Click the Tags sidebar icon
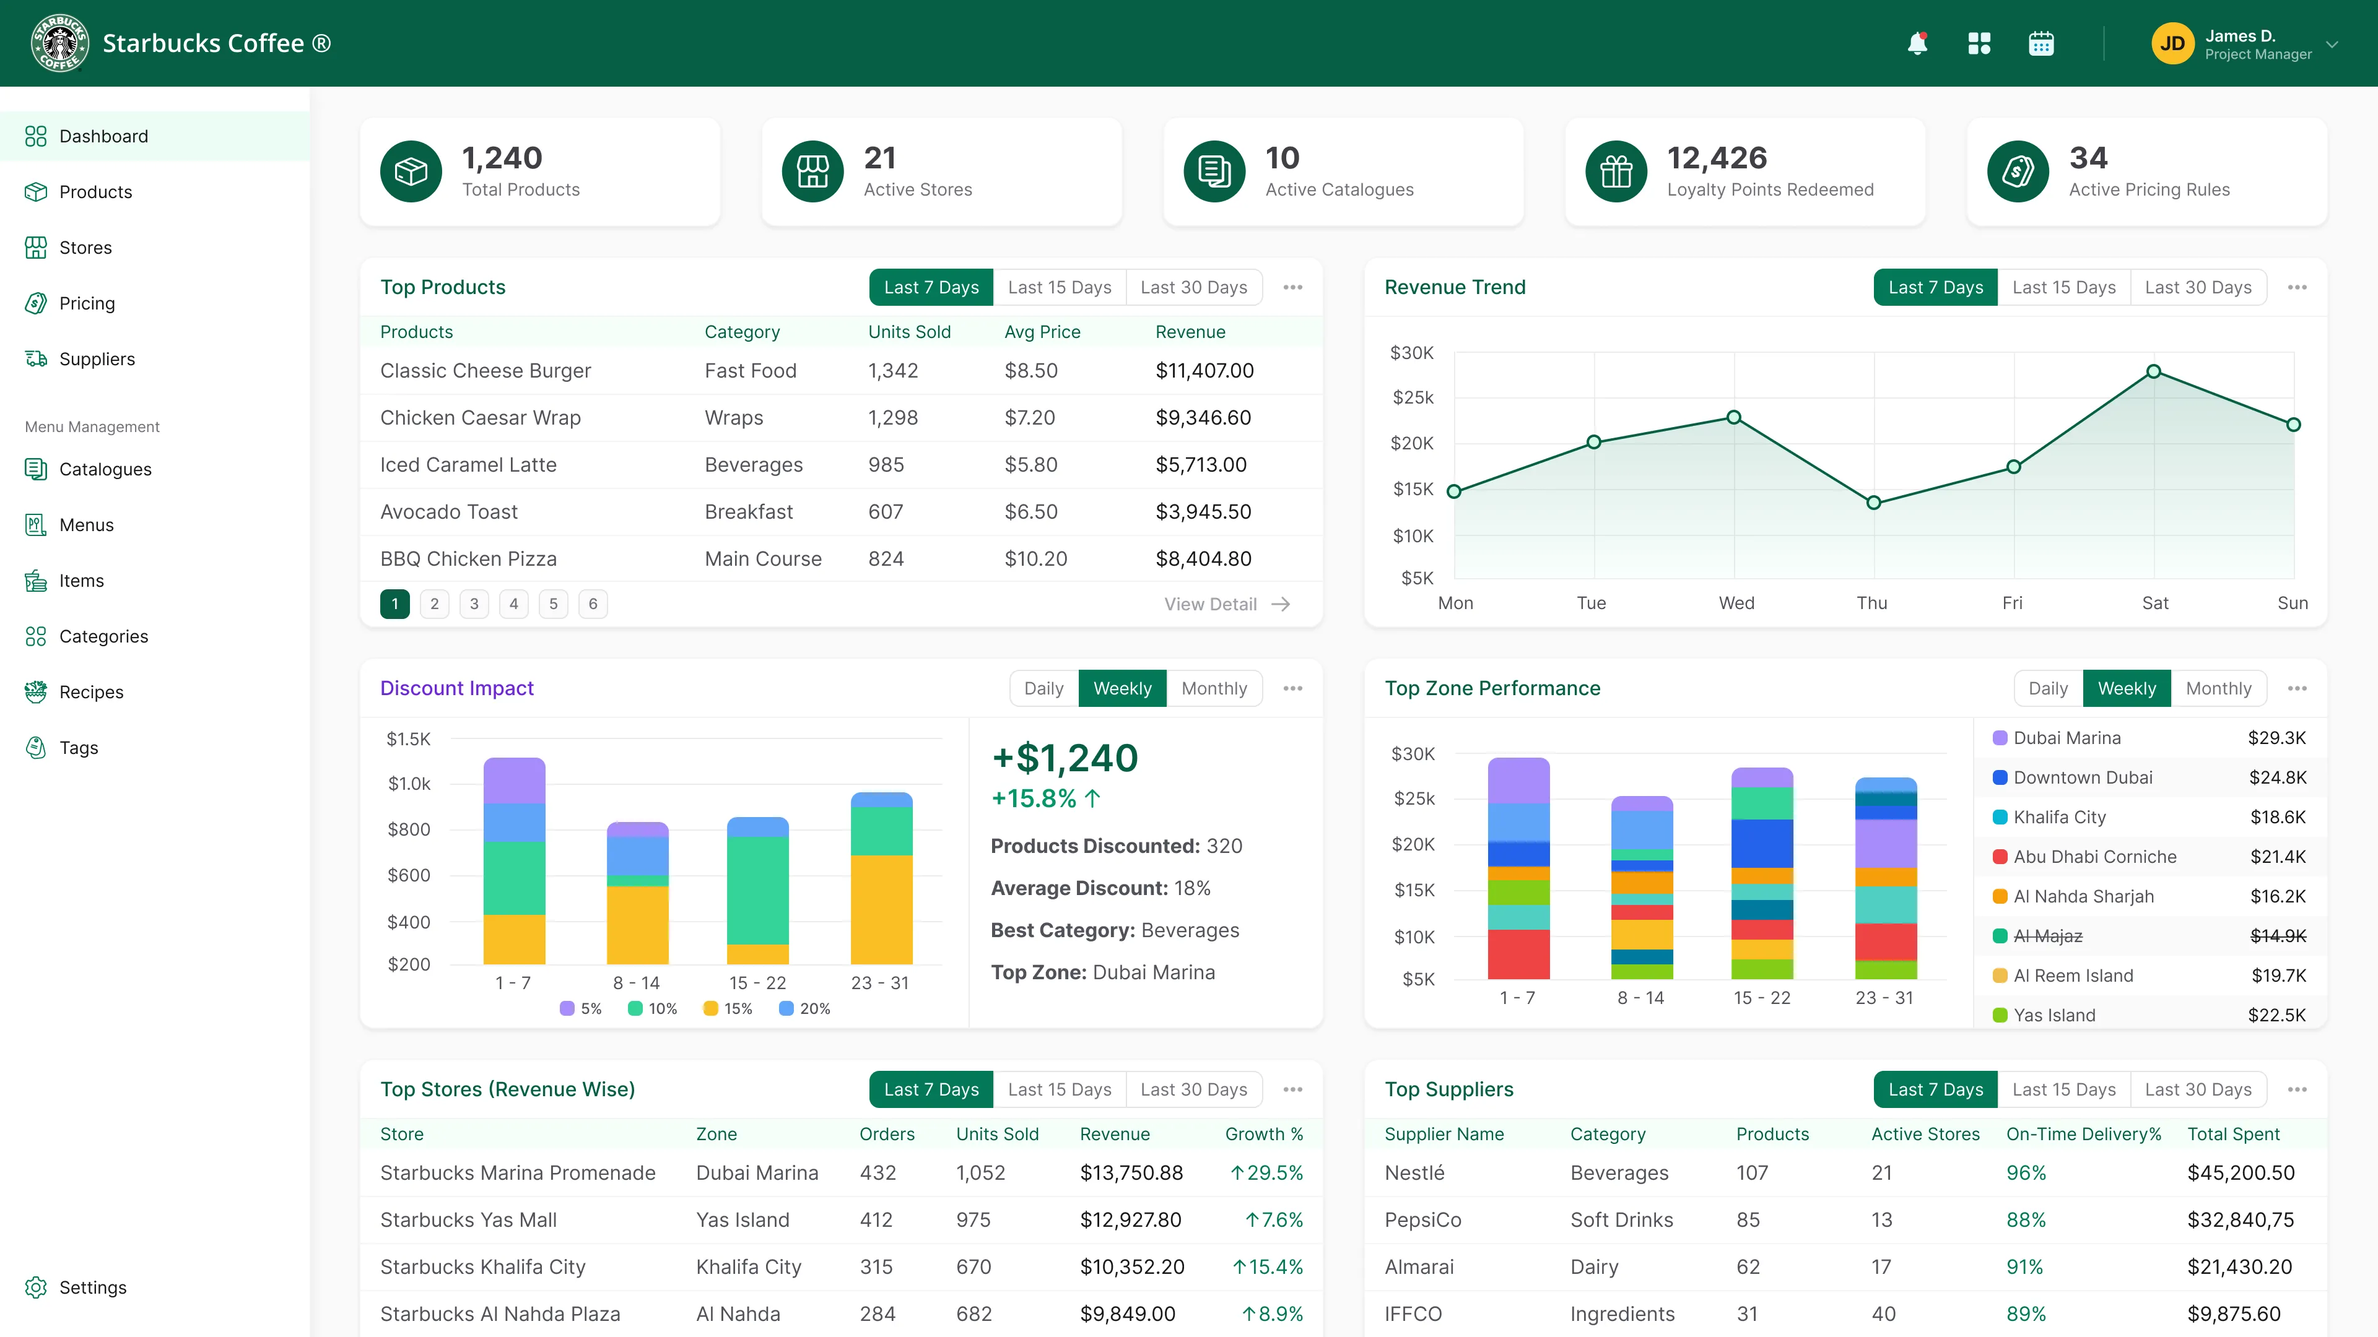This screenshot has width=2378, height=1337. [36, 747]
